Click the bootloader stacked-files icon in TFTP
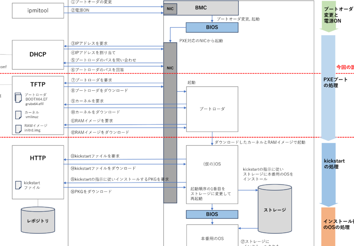This screenshot has width=354, height=246. click(x=18, y=98)
